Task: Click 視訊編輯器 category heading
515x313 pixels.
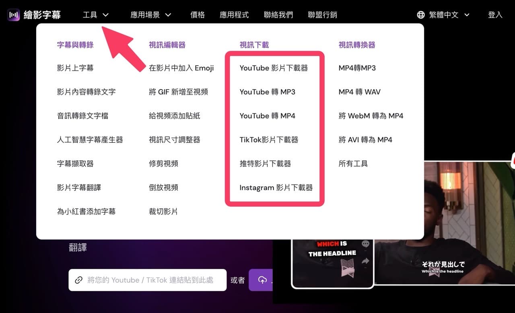Action: [167, 45]
